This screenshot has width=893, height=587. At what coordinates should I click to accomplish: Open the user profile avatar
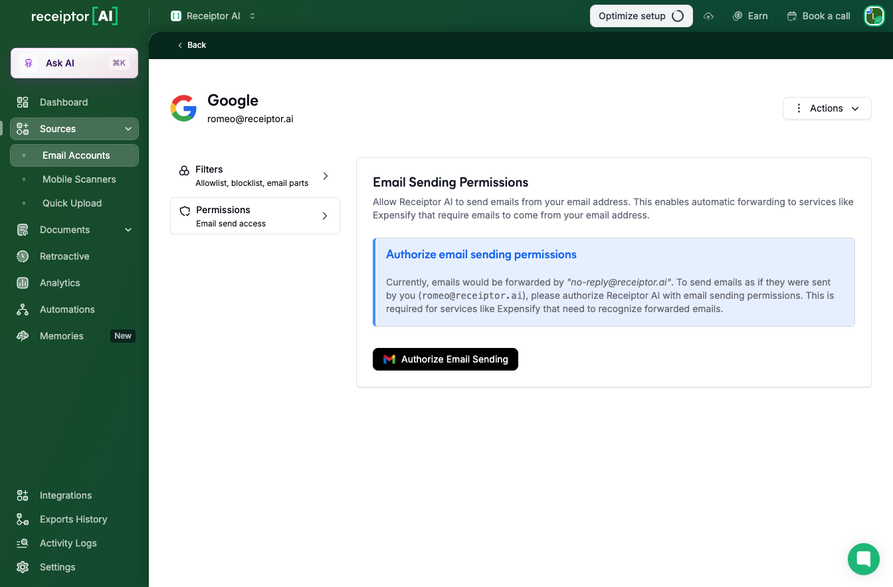[x=874, y=16]
